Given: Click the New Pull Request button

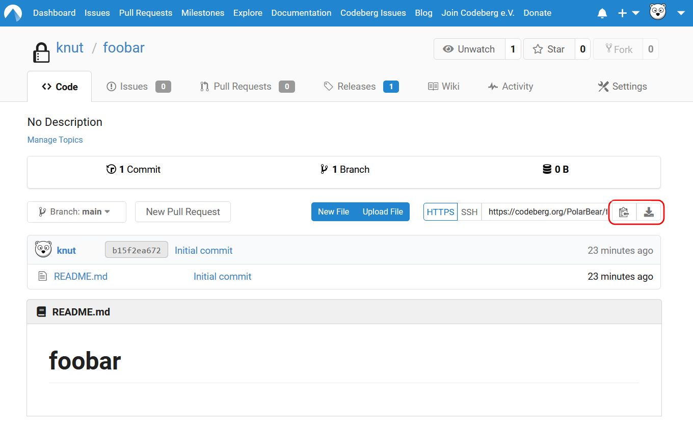Looking at the screenshot, I should click(182, 212).
